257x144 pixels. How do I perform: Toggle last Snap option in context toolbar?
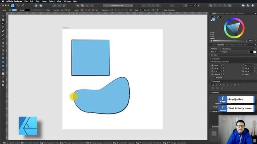coord(157,10)
